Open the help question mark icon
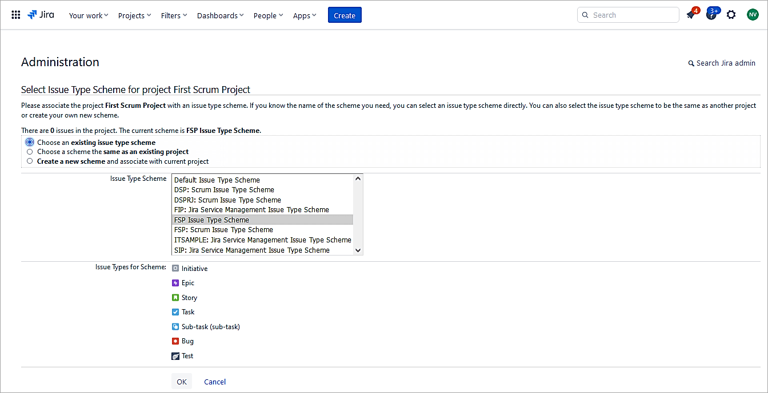This screenshot has height=393, width=768. tap(711, 15)
